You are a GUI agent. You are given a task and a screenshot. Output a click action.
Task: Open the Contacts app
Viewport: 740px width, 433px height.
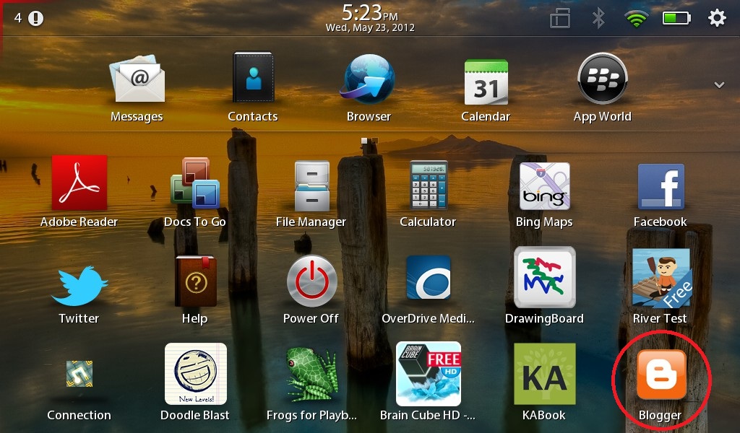point(254,76)
